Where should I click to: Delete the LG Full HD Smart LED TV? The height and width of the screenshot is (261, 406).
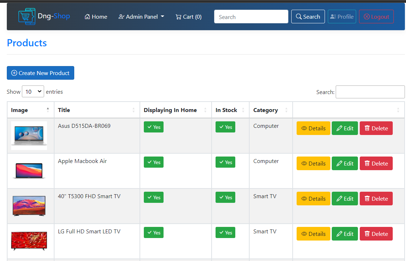tap(376, 234)
